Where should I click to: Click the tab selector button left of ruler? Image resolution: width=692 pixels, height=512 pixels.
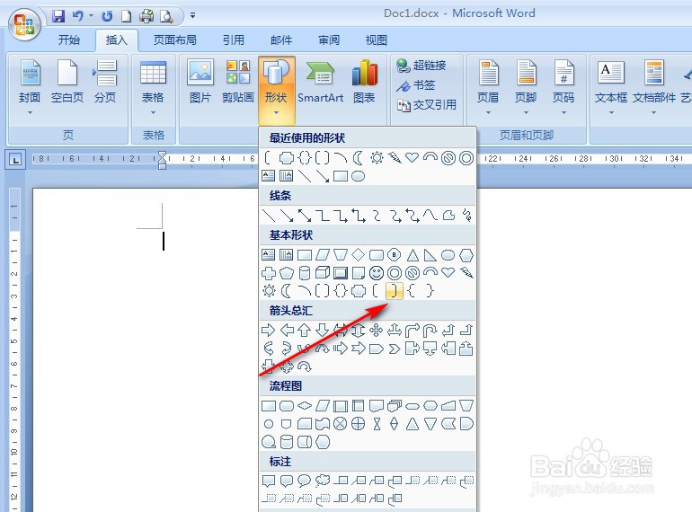pyautogui.click(x=15, y=160)
